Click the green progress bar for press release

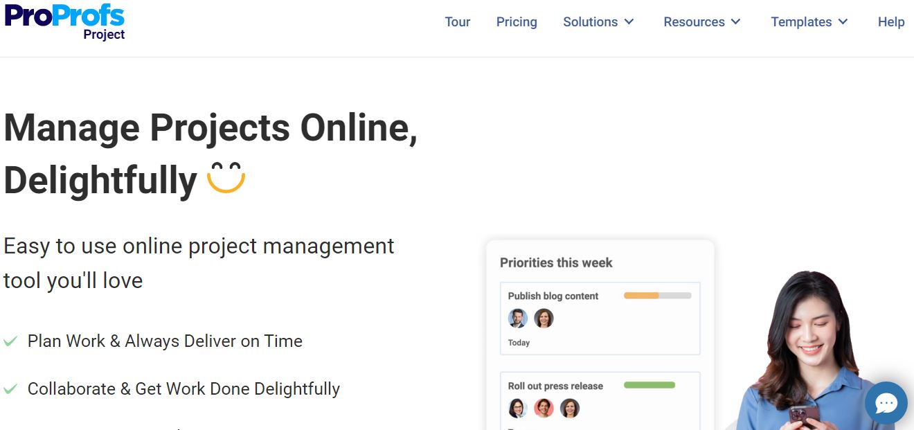tap(649, 385)
